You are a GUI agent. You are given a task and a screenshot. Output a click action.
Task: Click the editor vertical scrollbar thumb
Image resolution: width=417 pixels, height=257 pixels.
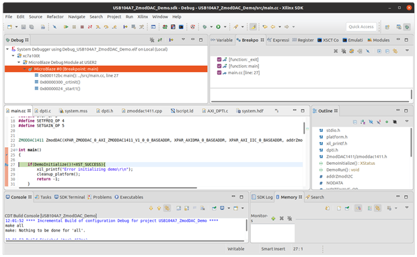coord(304,128)
